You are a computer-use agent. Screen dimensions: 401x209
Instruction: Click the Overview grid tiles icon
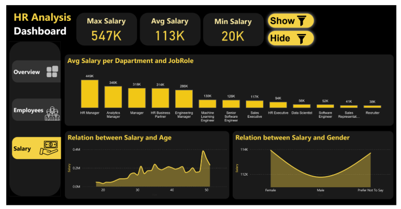click(x=52, y=72)
